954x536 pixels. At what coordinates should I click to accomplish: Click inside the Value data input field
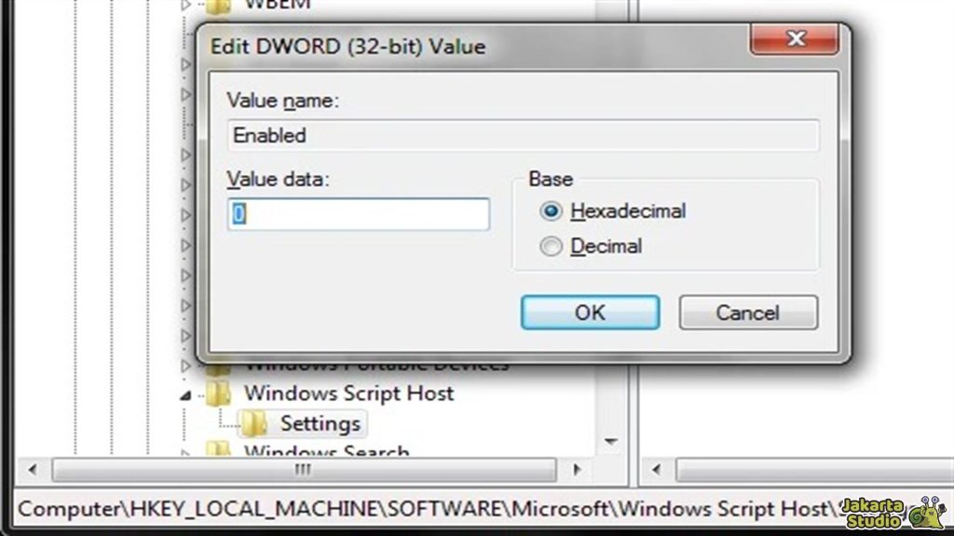coord(358,214)
